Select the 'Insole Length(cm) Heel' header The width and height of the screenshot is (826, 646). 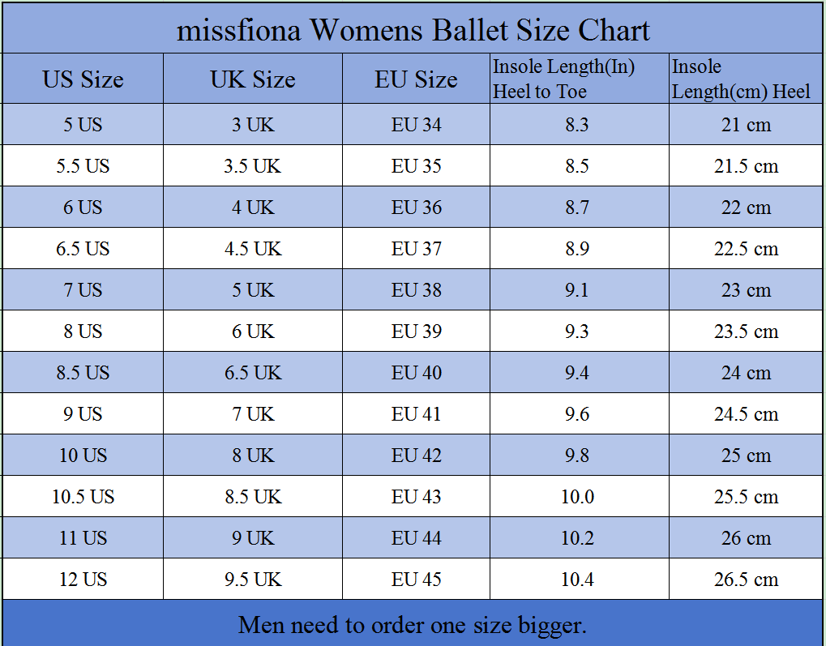pyautogui.click(x=741, y=79)
